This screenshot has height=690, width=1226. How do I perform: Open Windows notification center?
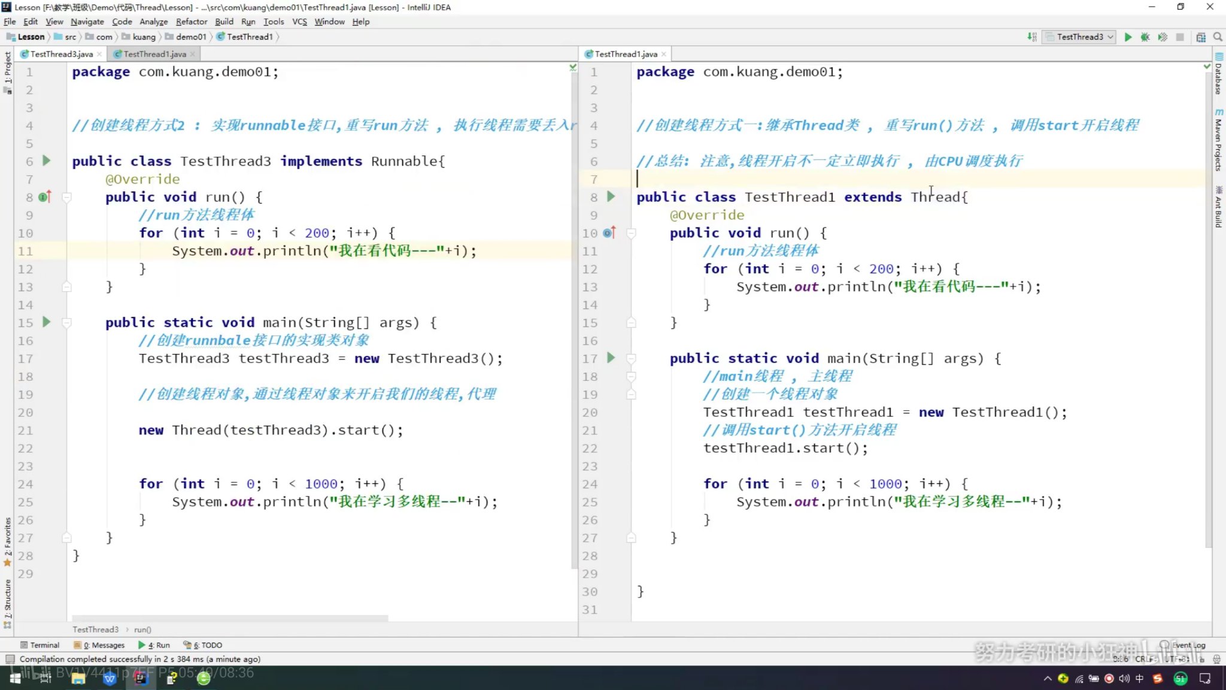pos(1205,678)
